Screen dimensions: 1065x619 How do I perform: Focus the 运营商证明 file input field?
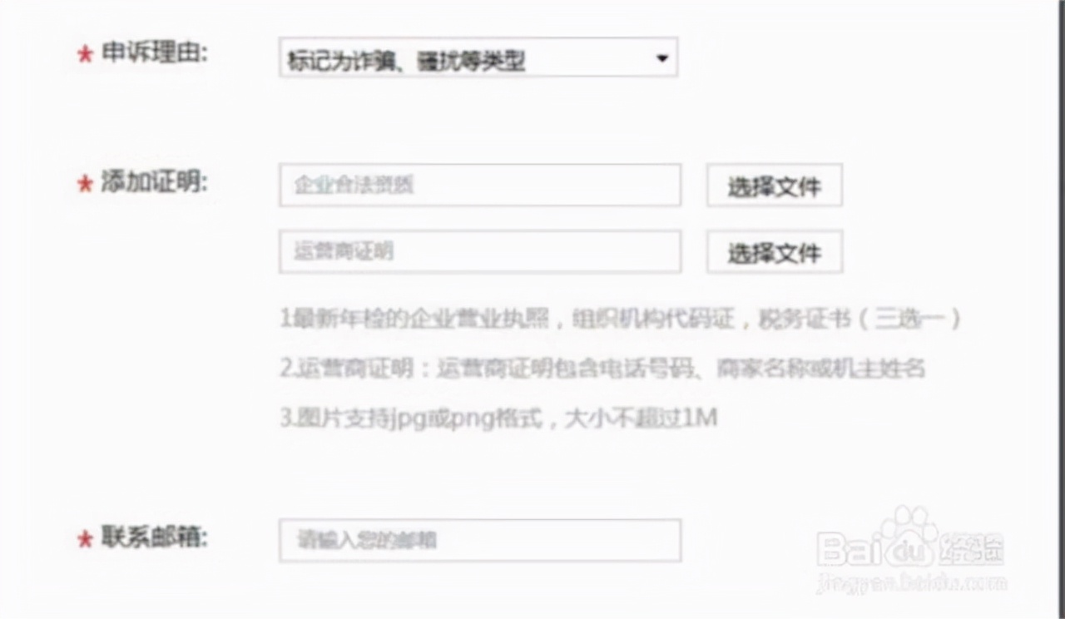coord(480,251)
